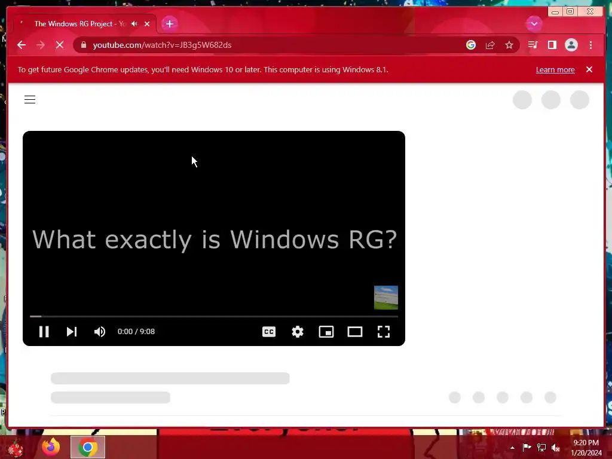612x459 pixels.
Task: Click the video progress bar
Action: pyautogui.click(x=214, y=316)
